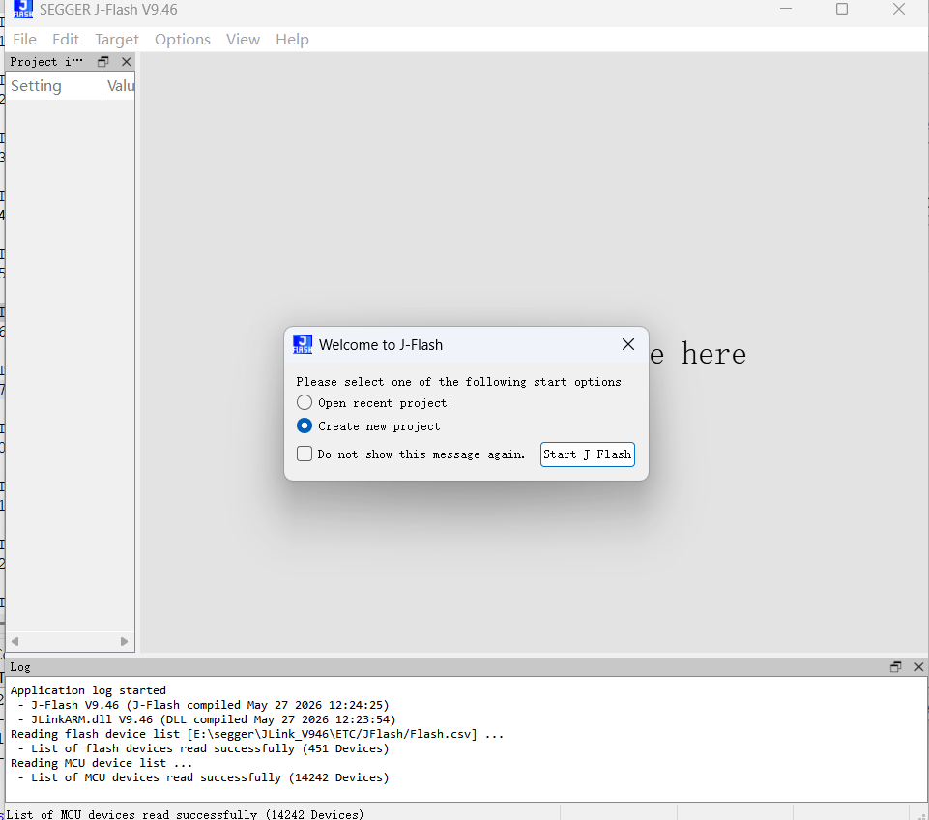
Task: Click the SEGGER J-Flash app icon in the title bar
Action: pos(22,10)
